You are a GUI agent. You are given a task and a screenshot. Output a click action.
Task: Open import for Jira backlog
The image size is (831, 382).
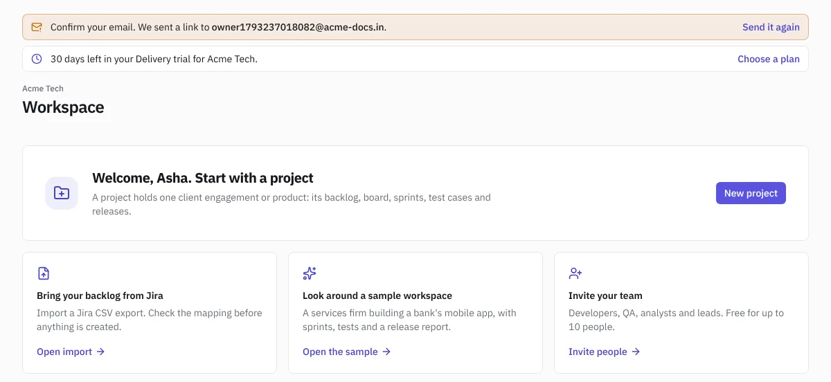point(71,352)
